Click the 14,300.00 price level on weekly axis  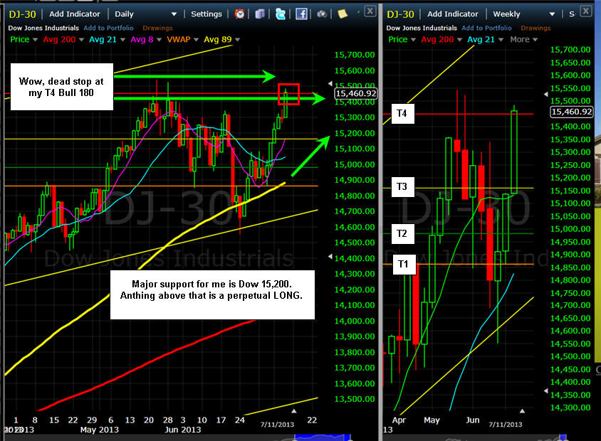pos(570,408)
